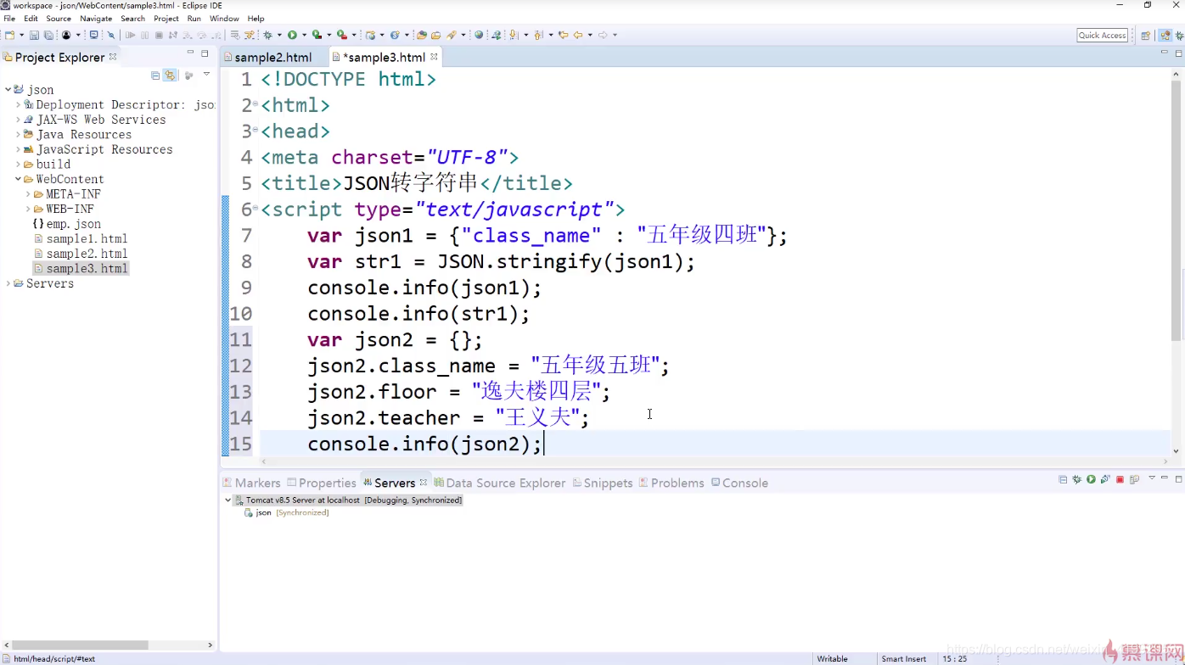Expand the JavaScript Resources node
The width and height of the screenshot is (1185, 665).
(18, 149)
